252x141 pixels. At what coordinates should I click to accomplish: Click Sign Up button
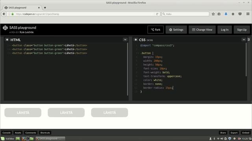[242, 30]
